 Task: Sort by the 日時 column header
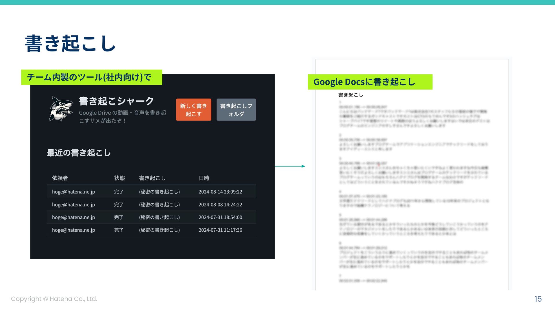pos(204,178)
